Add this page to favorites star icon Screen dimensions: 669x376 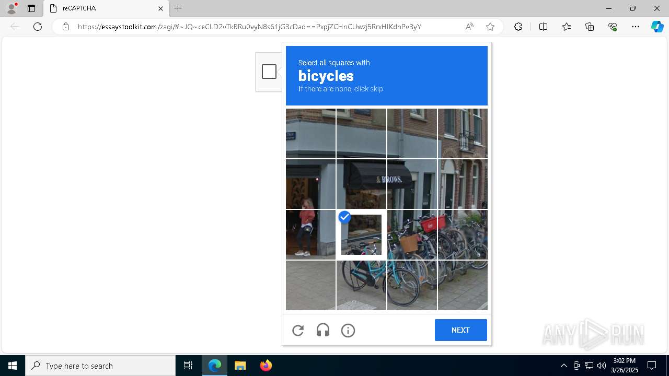(490, 27)
